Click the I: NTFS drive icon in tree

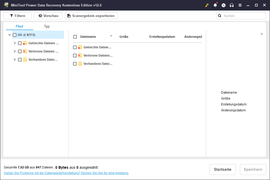click(20, 35)
